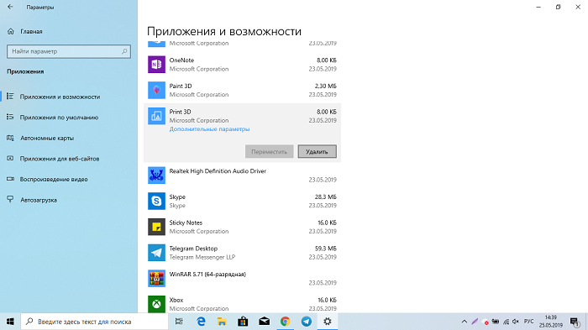Image resolution: width=588 pixels, height=330 pixels.
Task: Click the Realtek audio driver icon
Action: pos(156,175)
